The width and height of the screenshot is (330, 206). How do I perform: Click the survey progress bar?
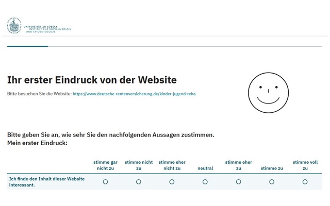(x=164, y=46)
